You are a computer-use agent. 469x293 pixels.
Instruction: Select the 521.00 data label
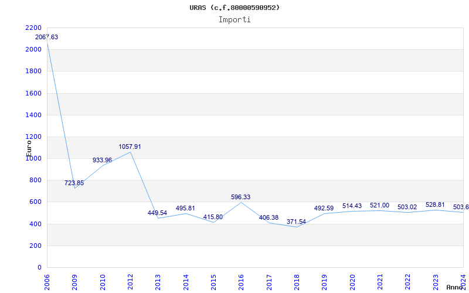click(x=379, y=206)
